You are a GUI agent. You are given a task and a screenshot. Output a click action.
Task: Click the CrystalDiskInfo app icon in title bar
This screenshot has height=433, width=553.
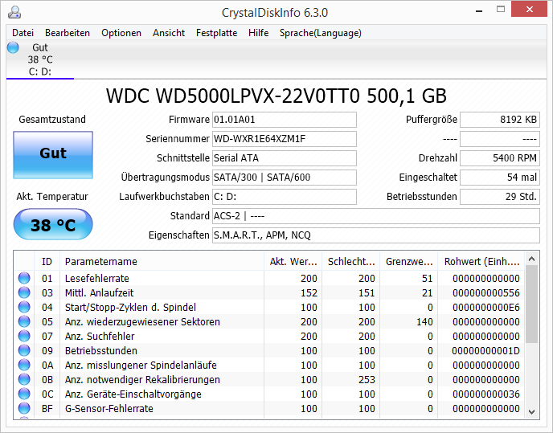coord(14,12)
